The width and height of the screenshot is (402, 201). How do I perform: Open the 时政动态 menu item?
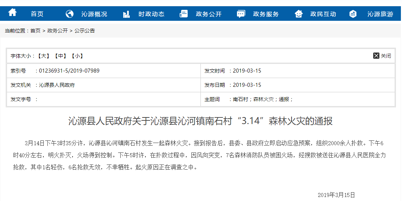[x=151, y=14]
